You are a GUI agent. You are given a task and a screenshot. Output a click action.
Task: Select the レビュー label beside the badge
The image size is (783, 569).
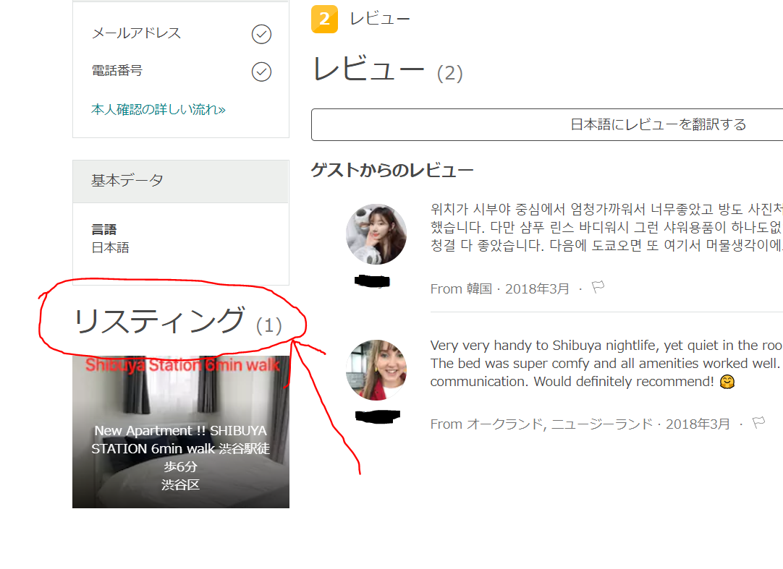coord(380,19)
